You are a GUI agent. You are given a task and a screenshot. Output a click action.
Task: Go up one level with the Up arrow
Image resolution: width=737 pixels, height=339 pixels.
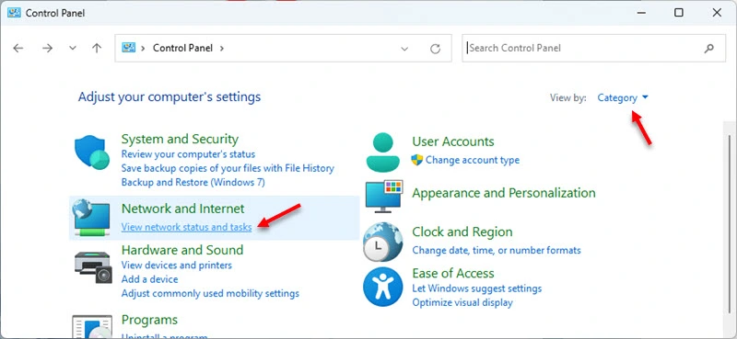coord(97,48)
